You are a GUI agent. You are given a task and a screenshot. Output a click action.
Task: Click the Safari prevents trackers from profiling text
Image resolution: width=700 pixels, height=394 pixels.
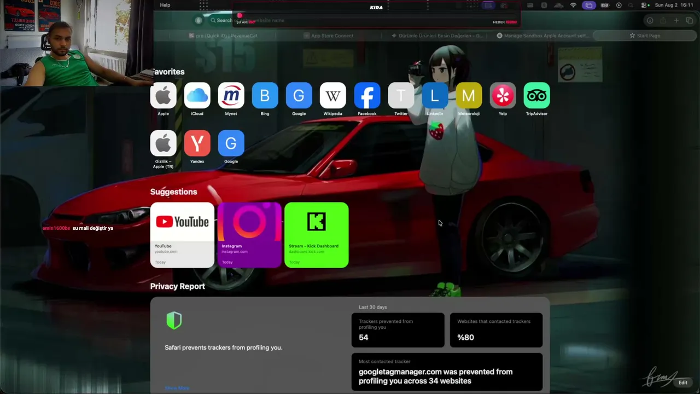[224, 347]
